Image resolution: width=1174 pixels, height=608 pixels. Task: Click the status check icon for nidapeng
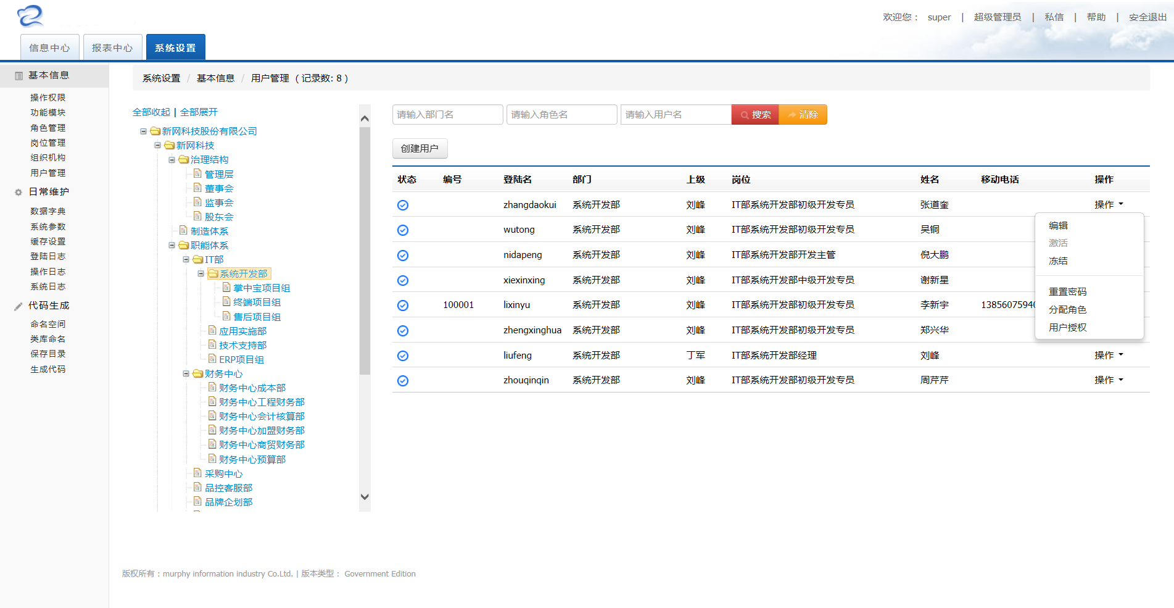(x=403, y=256)
